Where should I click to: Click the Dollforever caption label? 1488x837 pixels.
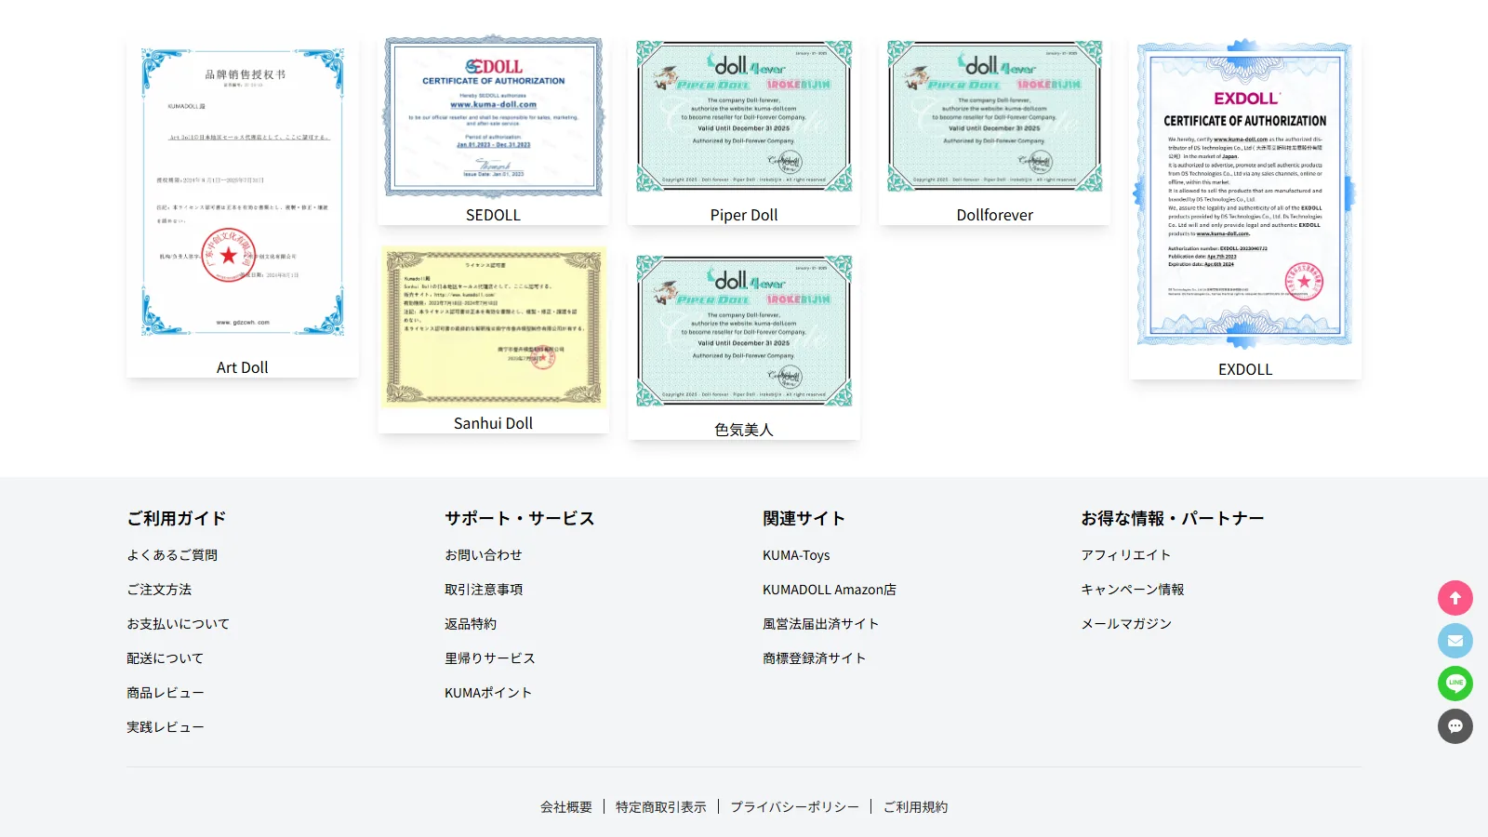pos(995,215)
